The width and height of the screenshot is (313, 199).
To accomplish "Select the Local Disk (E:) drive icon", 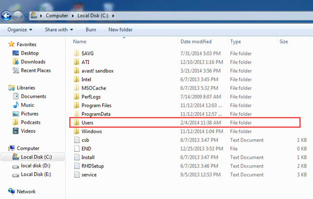I will [x=15, y=175].
